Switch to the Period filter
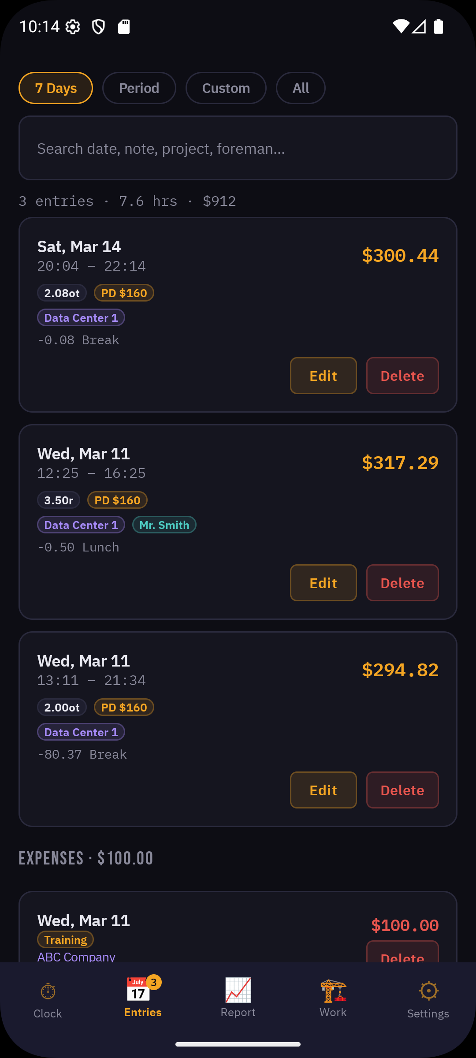Screen dimensions: 476x1058 [139, 88]
